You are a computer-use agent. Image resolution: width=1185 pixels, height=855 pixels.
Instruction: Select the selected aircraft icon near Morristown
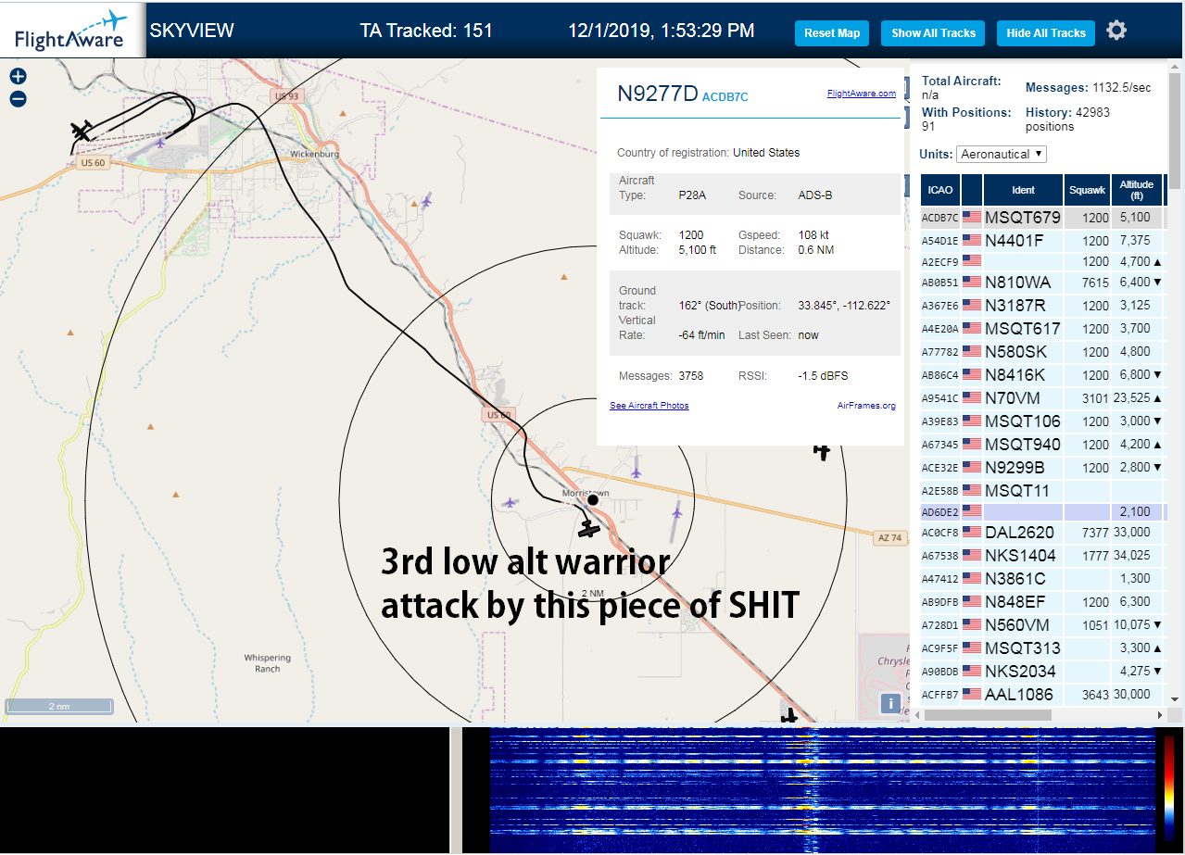pyautogui.click(x=589, y=530)
